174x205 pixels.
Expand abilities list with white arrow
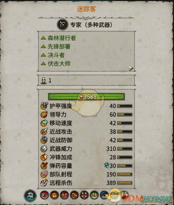(131, 68)
